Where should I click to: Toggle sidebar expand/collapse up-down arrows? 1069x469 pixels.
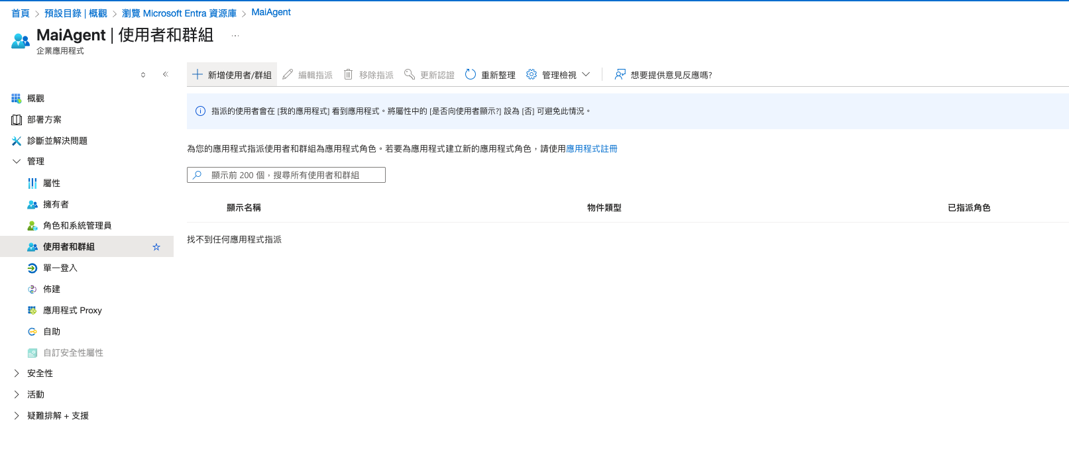tap(143, 75)
